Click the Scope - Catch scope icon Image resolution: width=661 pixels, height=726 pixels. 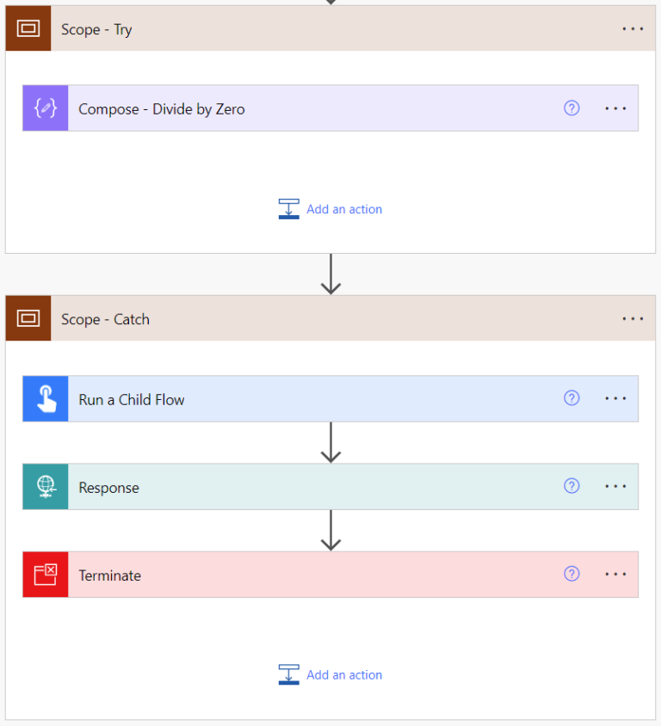(28, 318)
